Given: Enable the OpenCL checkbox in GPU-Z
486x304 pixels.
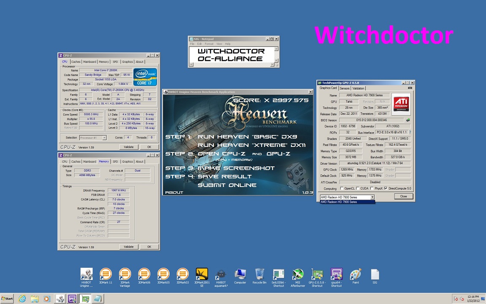Looking at the screenshot, I should tap(342, 188).
